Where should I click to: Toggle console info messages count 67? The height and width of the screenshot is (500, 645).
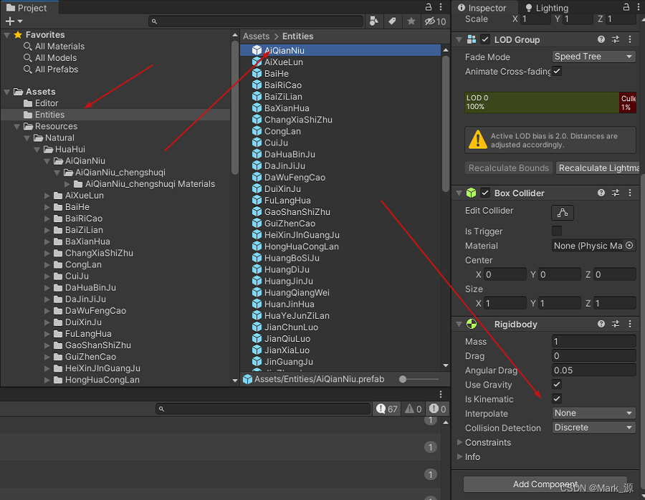pos(387,409)
